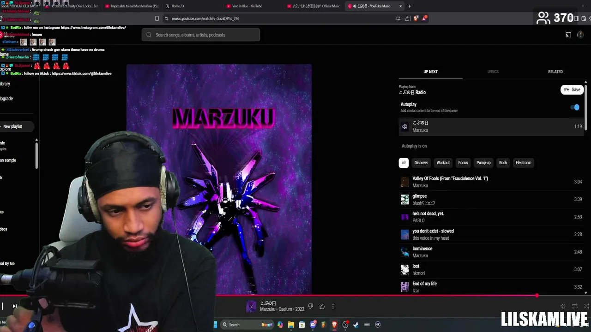Open Microsoft Store from the taskbar
This screenshot has height=332, width=591.
[302, 325]
